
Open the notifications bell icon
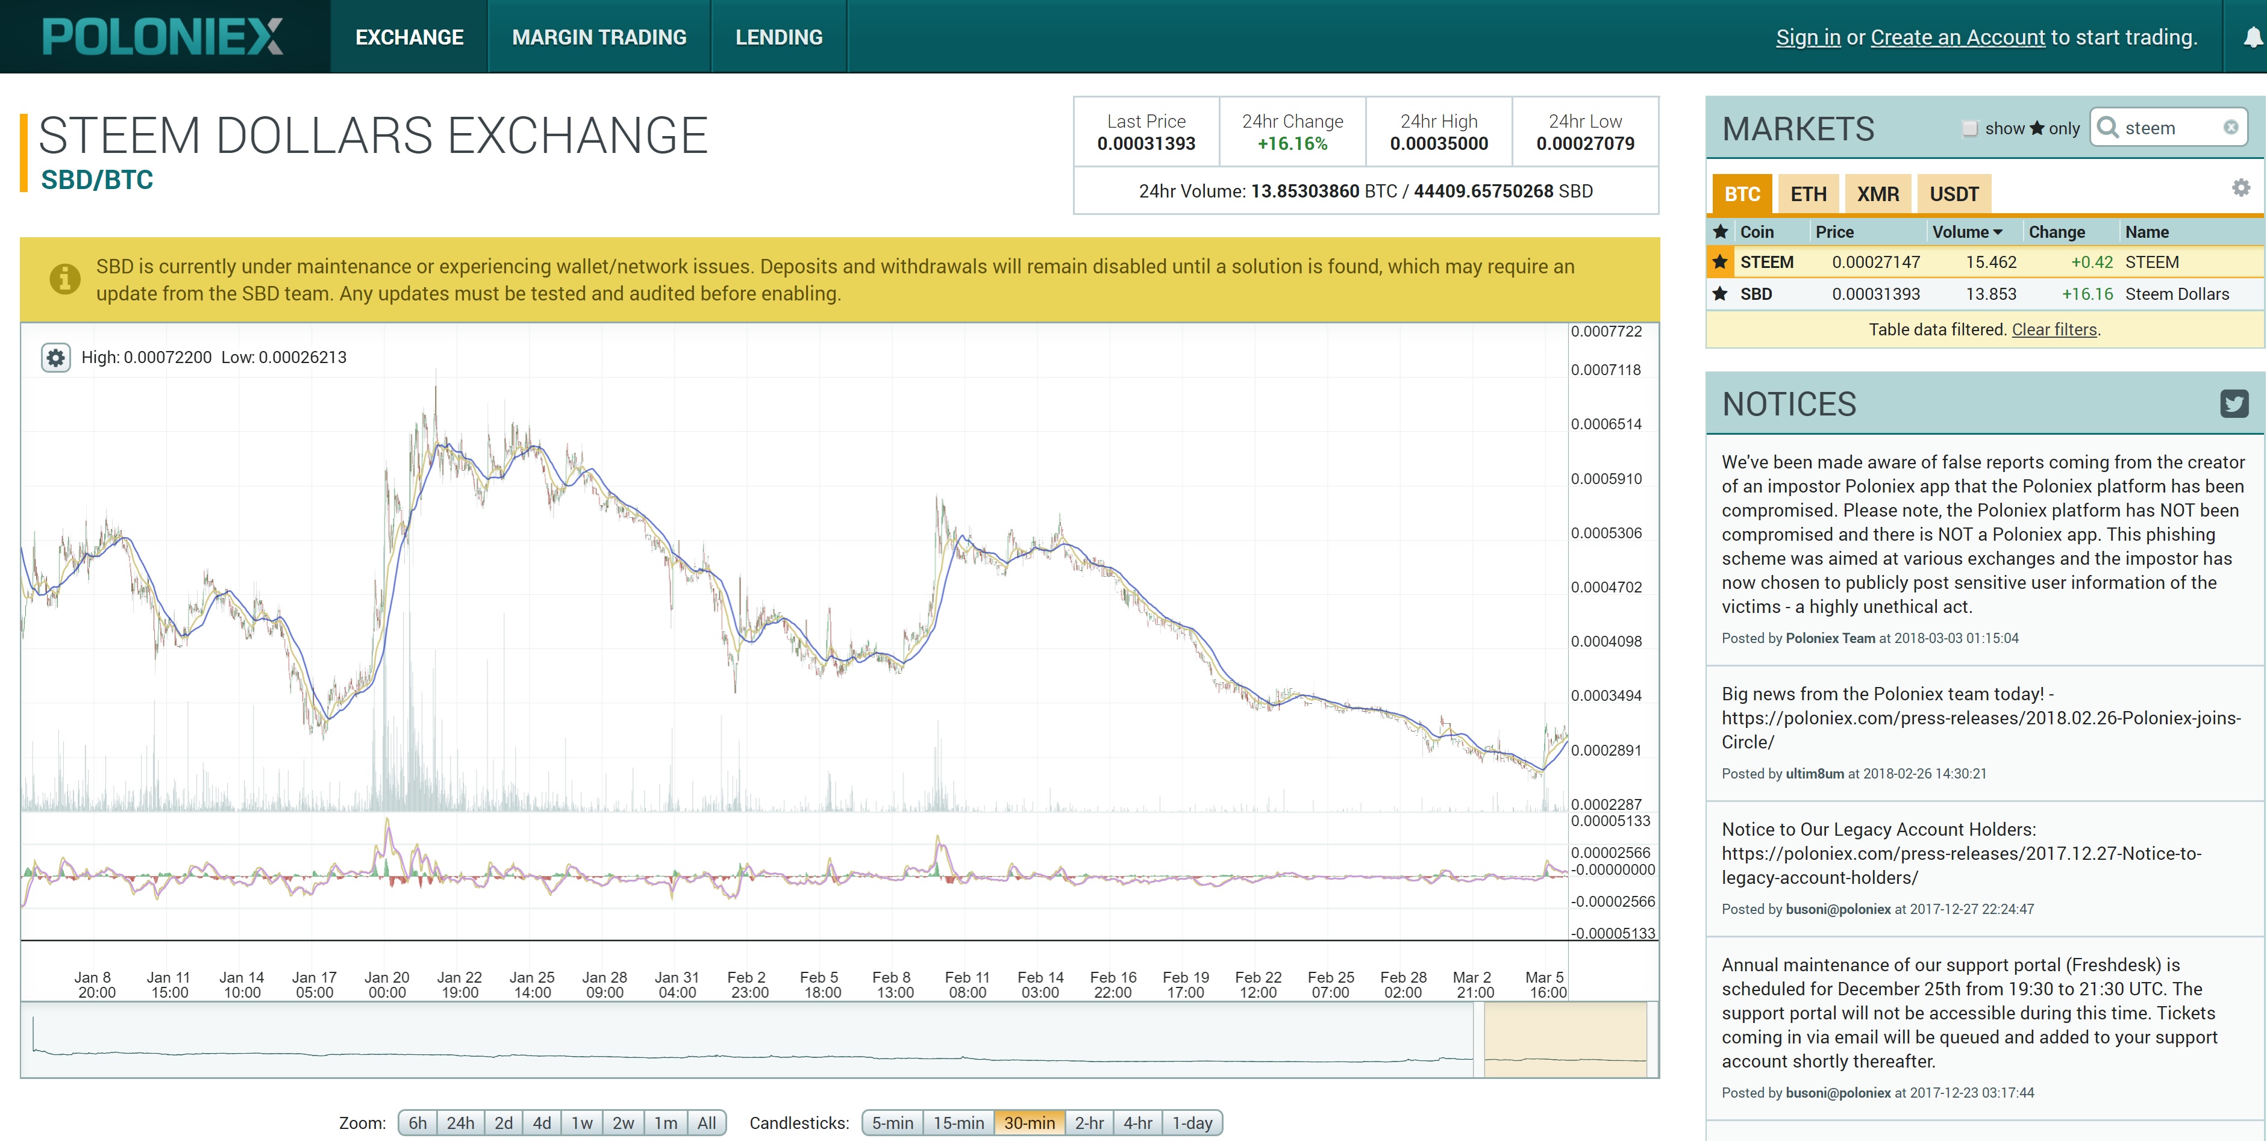click(x=2254, y=37)
